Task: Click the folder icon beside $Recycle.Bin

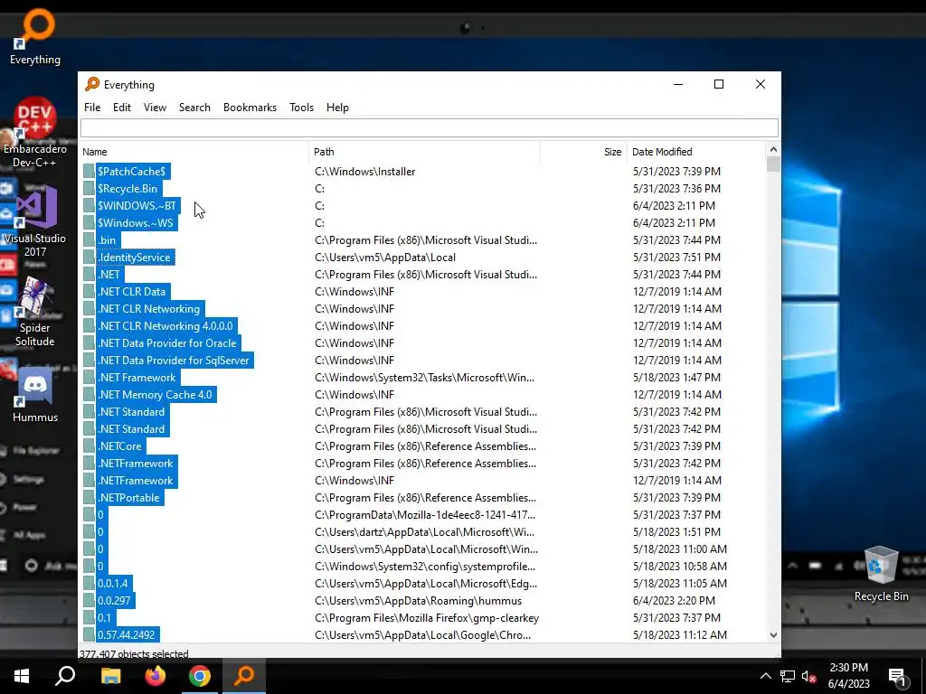Action: 89,189
